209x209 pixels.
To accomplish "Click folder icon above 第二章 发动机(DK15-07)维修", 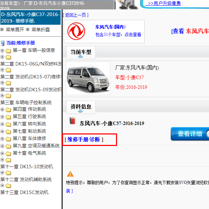I will point(8,70).
